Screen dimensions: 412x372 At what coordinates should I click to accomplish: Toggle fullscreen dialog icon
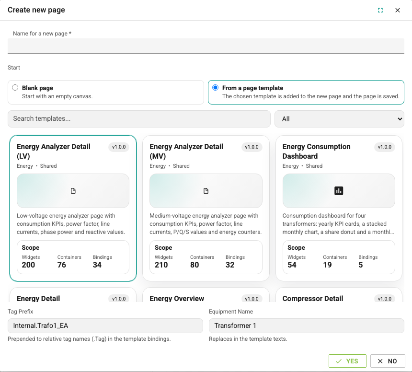click(380, 10)
